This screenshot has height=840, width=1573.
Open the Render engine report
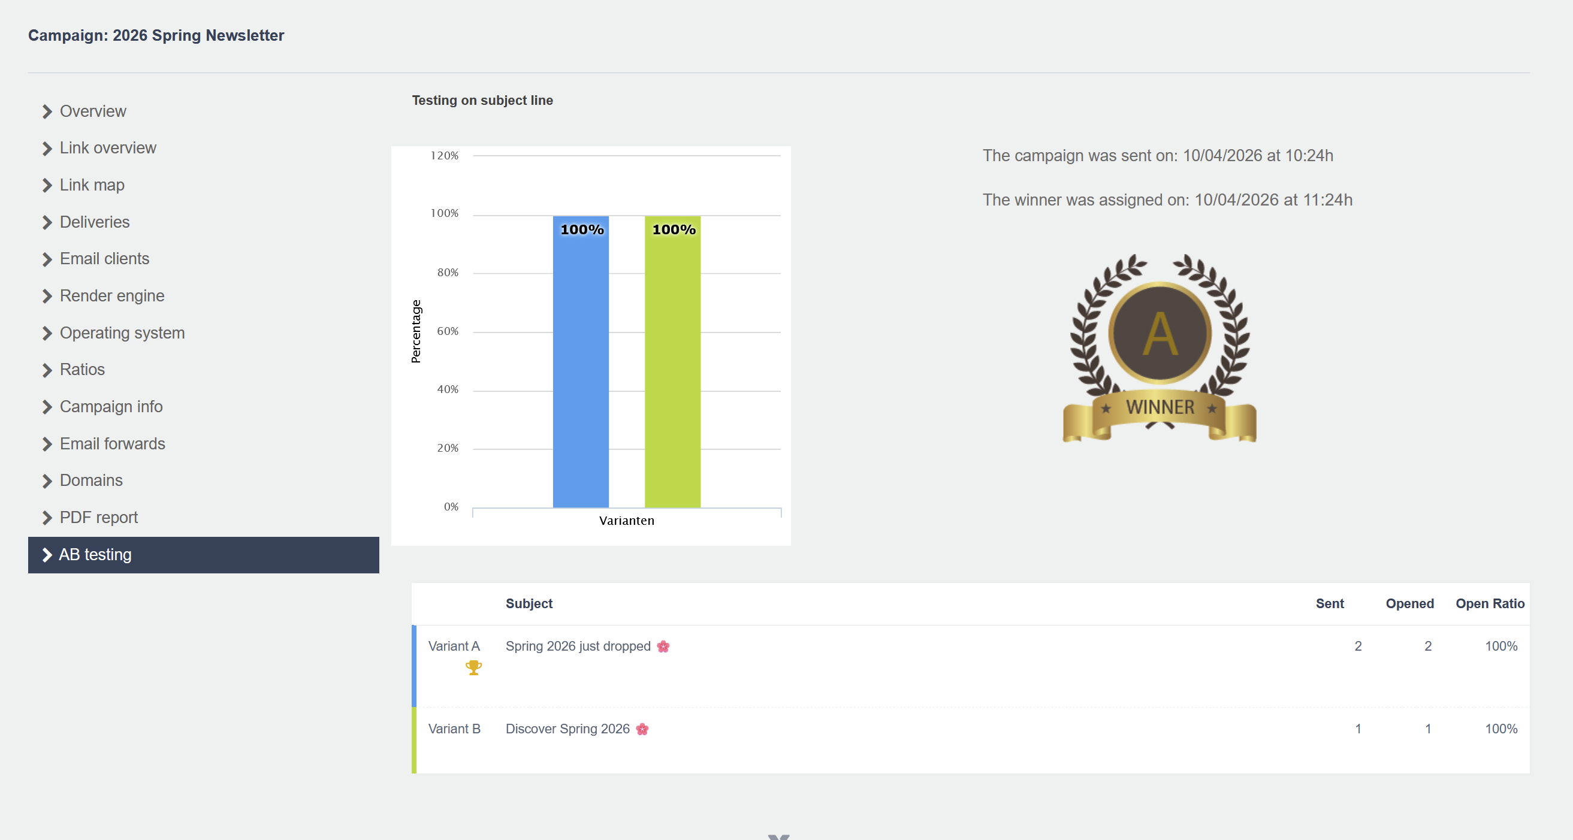click(111, 296)
